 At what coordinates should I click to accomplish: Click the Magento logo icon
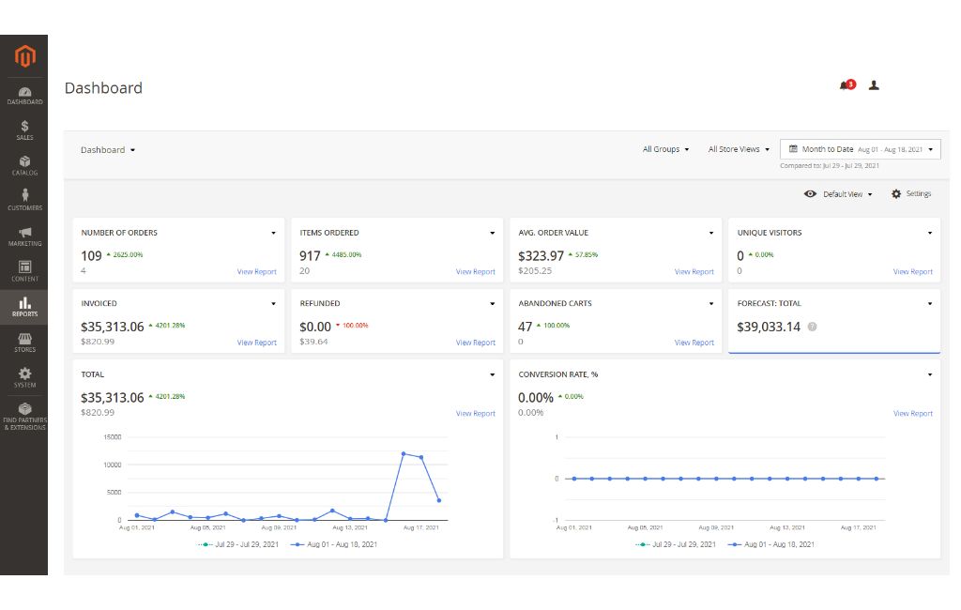click(x=24, y=56)
